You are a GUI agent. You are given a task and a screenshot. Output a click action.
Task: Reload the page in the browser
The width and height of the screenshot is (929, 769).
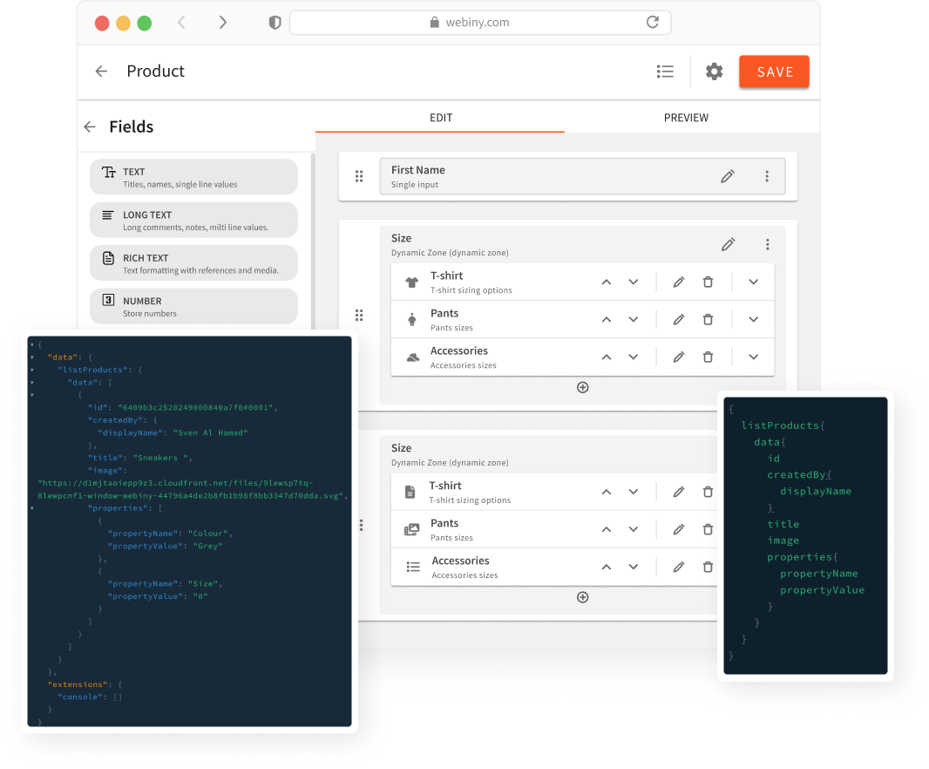point(652,23)
